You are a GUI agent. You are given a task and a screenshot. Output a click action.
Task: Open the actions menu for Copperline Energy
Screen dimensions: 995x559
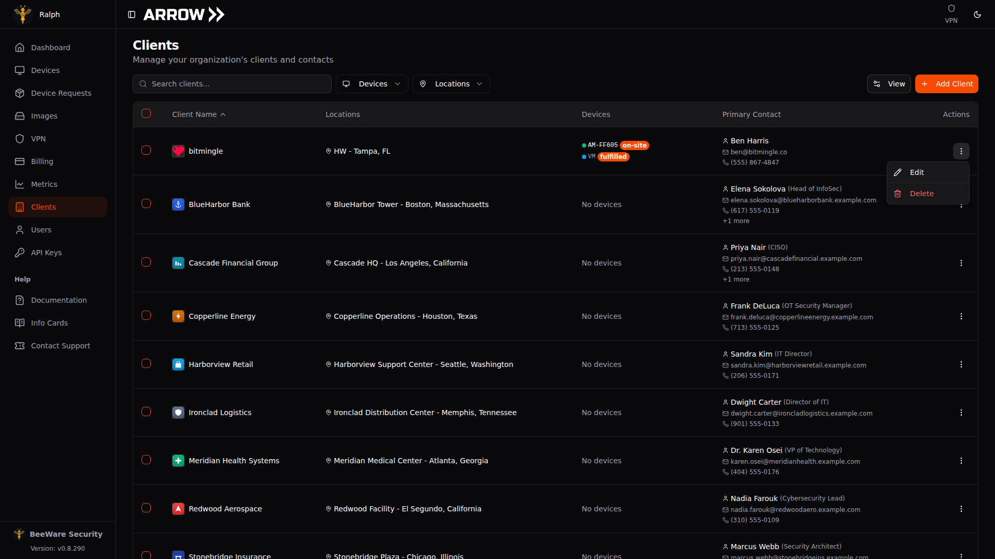(x=961, y=316)
